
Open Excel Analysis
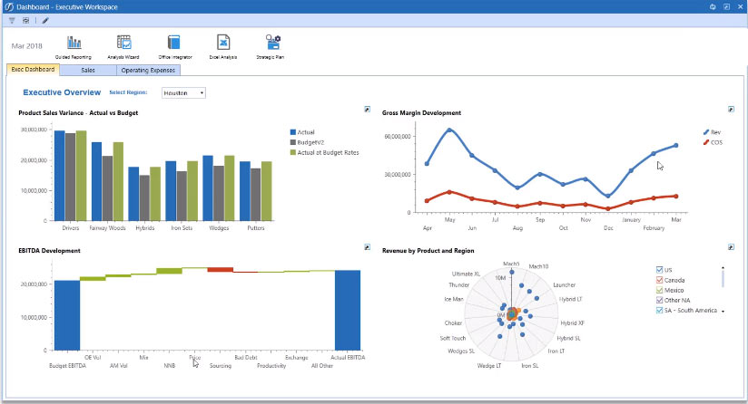(x=222, y=43)
